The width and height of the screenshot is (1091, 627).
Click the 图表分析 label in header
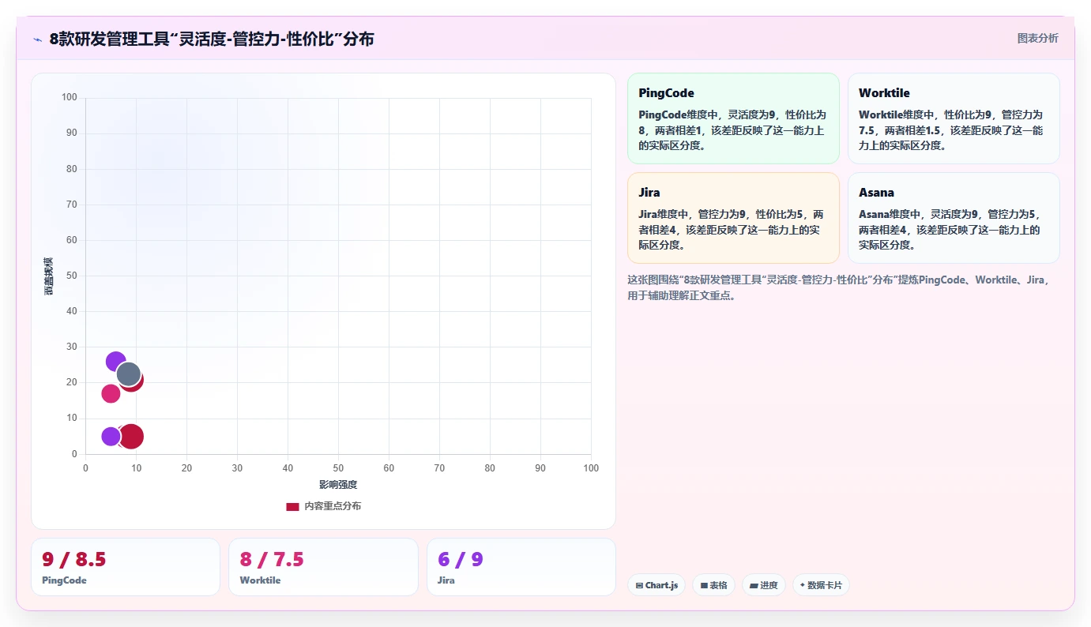(1037, 38)
